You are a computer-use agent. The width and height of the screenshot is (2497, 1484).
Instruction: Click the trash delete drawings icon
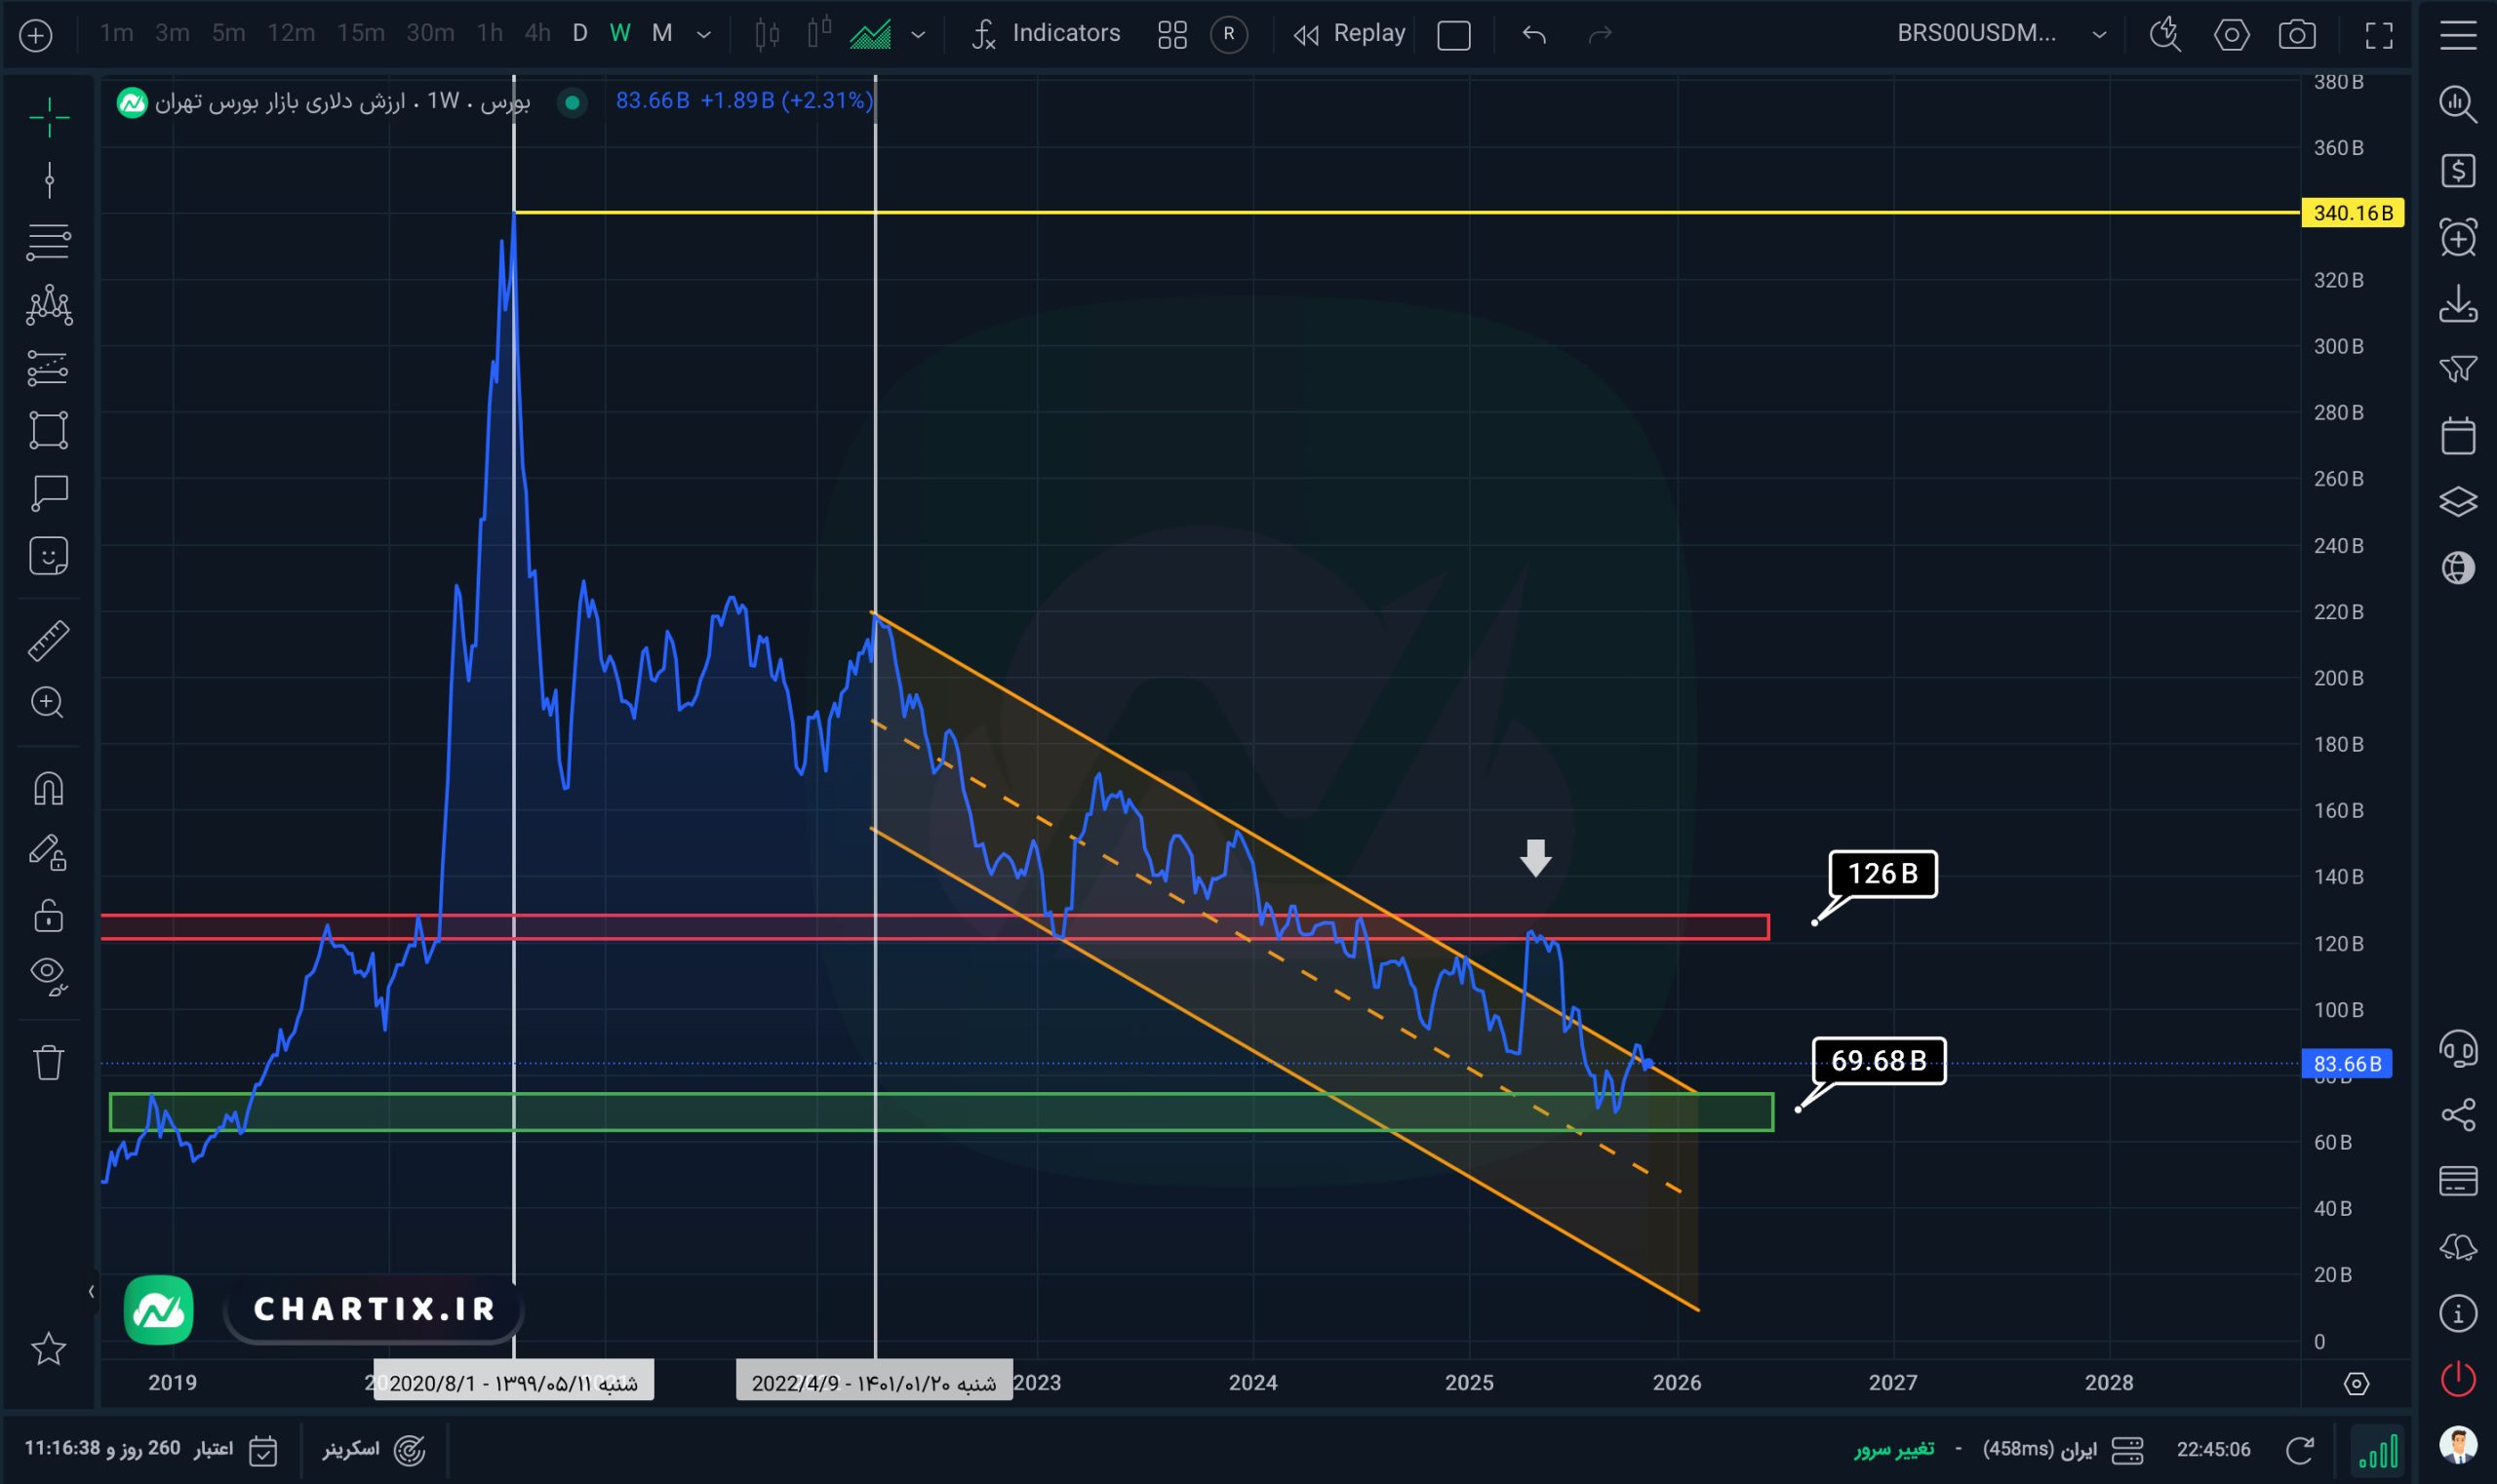pyautogui.click(x=48, y=1062)
